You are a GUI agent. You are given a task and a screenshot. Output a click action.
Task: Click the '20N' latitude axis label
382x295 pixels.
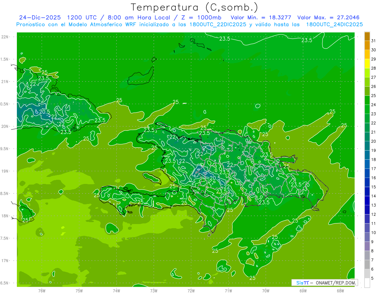(5, 126)
